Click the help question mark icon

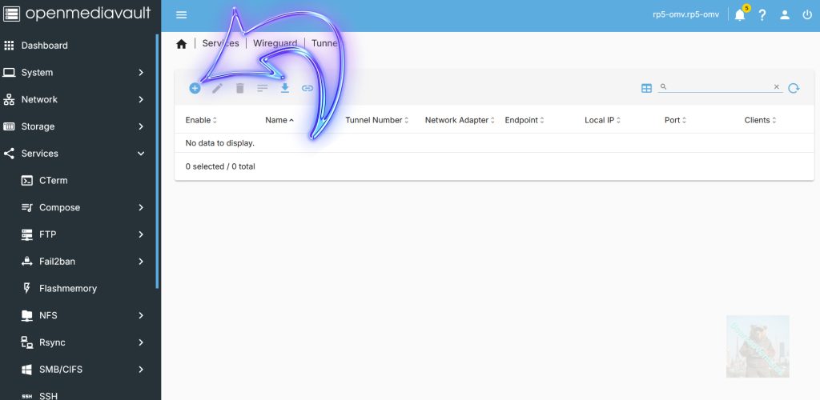[762, 15]
